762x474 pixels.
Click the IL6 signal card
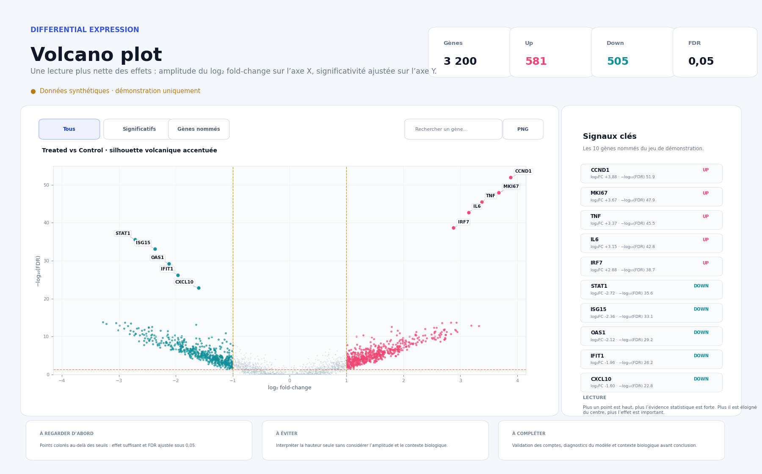[x=651, y=243]
